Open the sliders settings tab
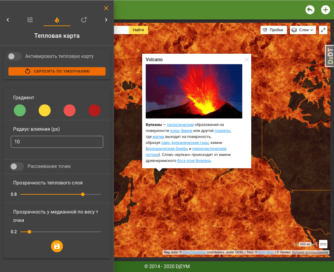Image resolution: width=334 pixels, height=272 pixels. point(30,19)
